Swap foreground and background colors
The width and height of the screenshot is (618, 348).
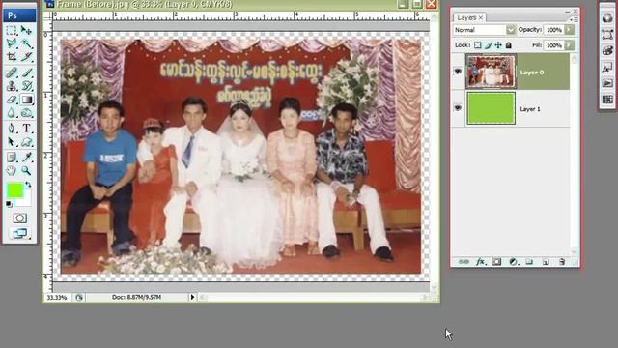pyautogui.click(x=28, y=185)
